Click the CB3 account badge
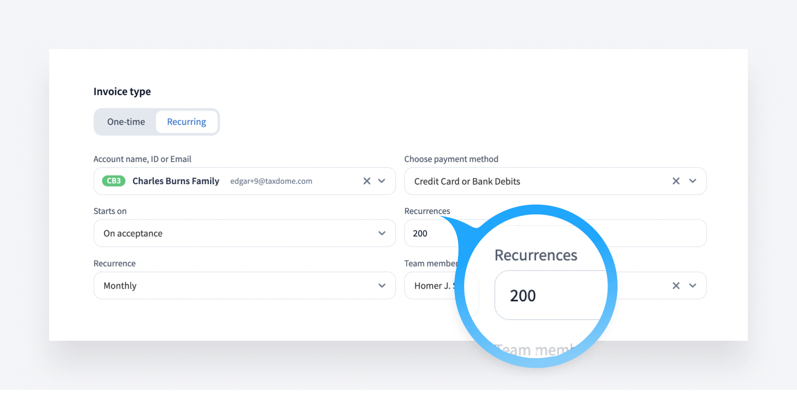This screenshot has width=797, height=396. click(x=114, y=181)
